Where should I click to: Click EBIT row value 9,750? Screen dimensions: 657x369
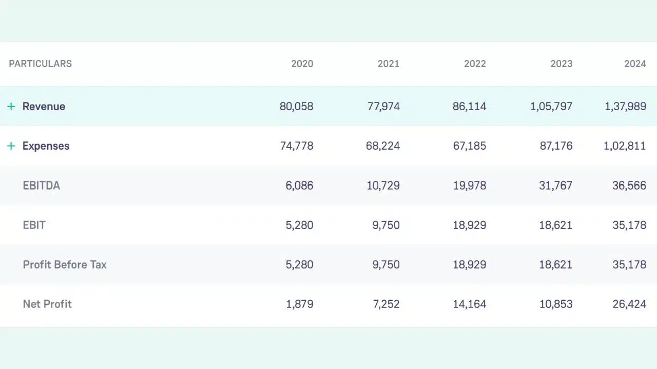386,225
